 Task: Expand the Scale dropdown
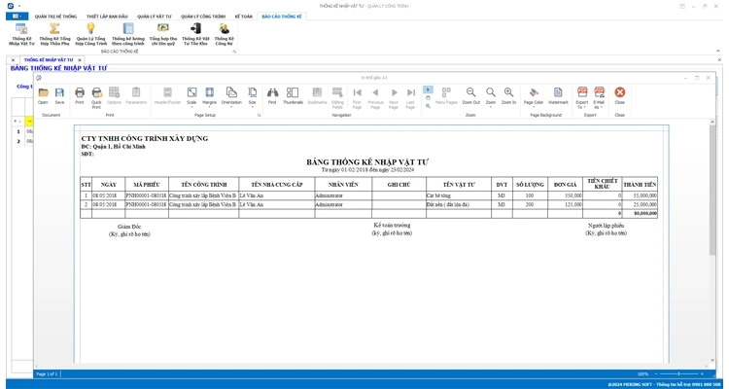point(191,94)
